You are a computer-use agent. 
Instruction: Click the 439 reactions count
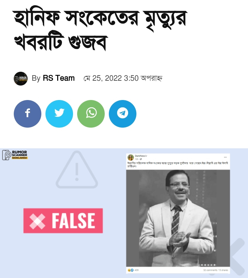click(136, 270)
